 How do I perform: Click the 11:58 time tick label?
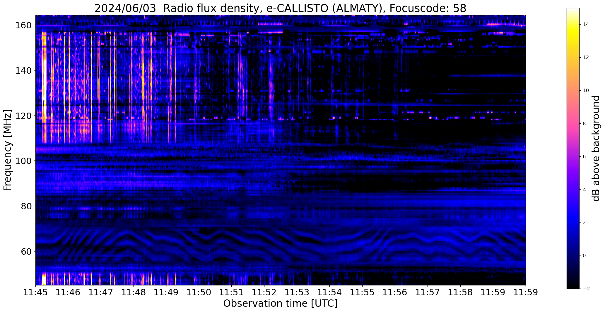click(460, 292)
